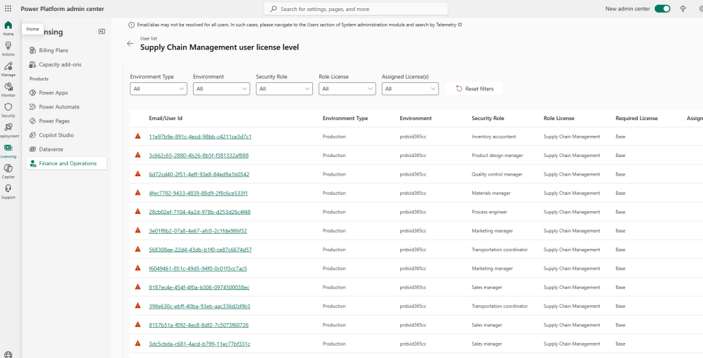
Task: Click the warning icon for 28cb02ef user
Action: coord(138,211)
